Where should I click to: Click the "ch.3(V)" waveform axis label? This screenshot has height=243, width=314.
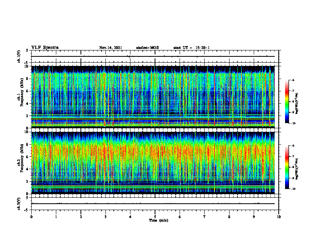pos(19,204)
